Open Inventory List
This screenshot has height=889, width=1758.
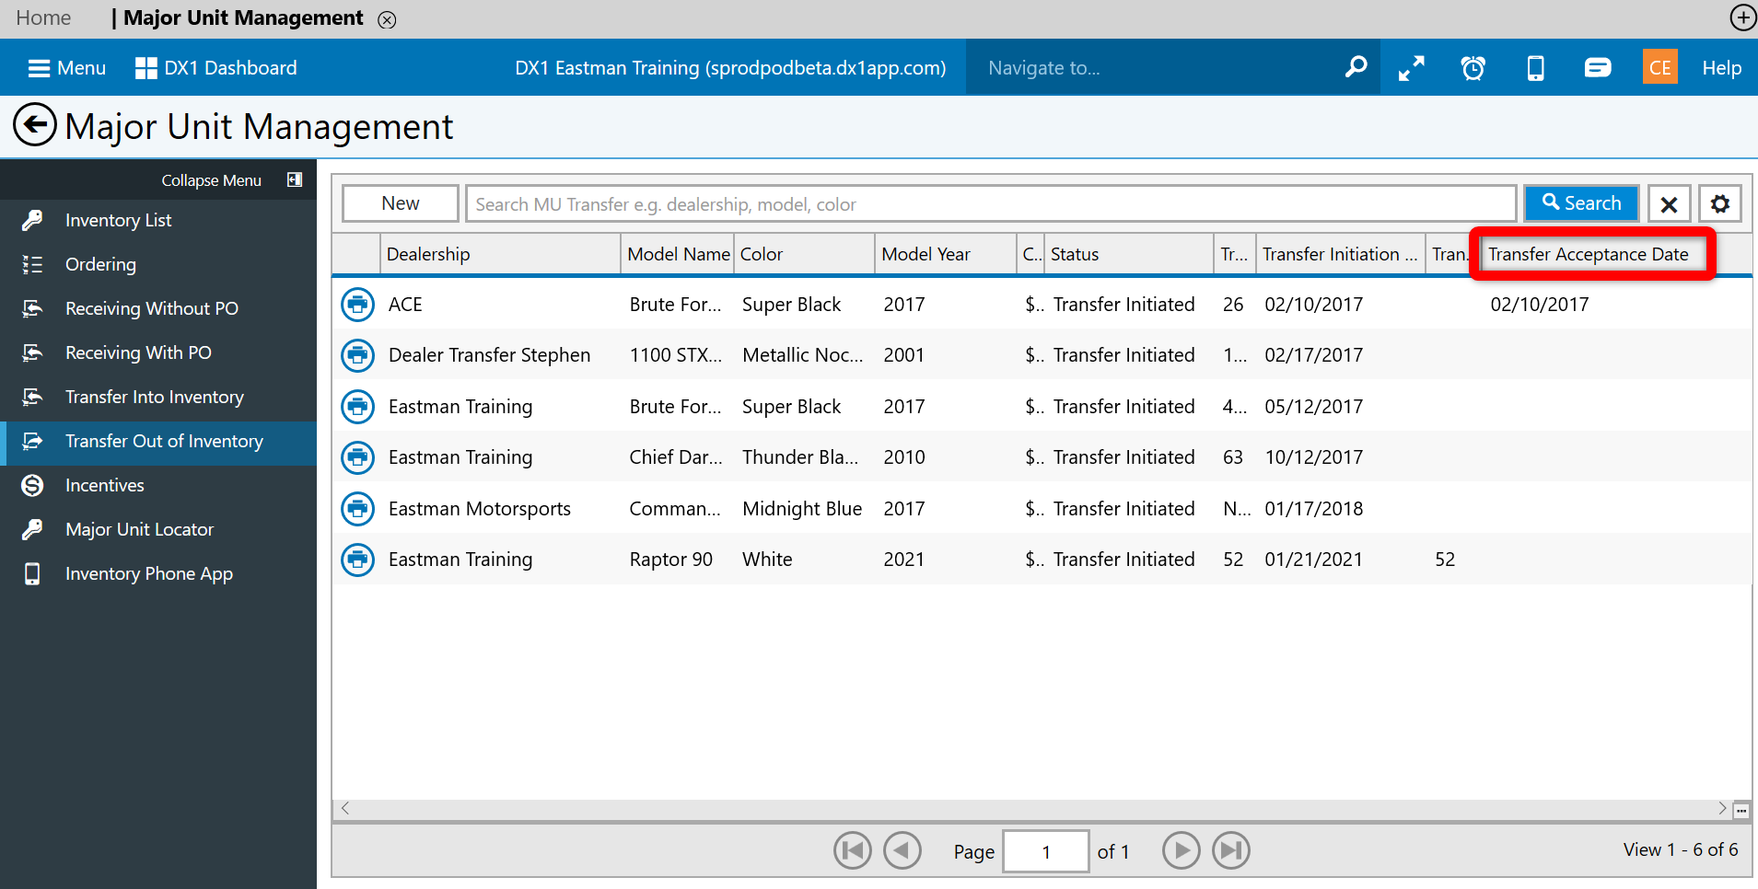coord(158,220)
